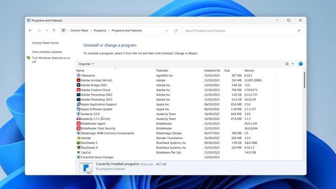Click version 1.4.0.198 cell

250,152
